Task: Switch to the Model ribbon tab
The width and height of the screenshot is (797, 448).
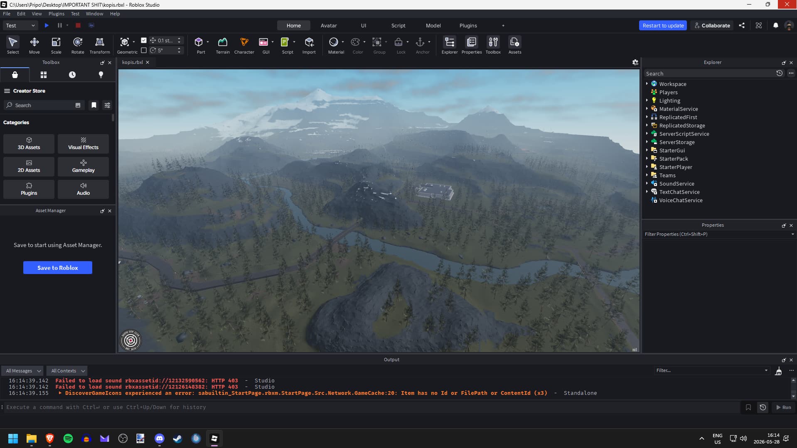Action: click(x=433, y=25)
